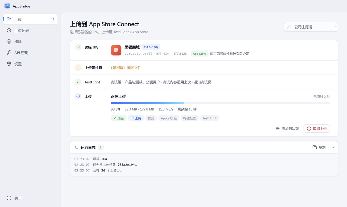Open the 公司主账号 account dropdown
Screen dimensions: 347x207
click(311, 27)
